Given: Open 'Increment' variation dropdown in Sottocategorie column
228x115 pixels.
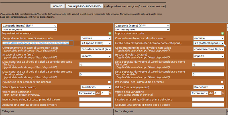Looking at the screenshot, I should 199,93.
